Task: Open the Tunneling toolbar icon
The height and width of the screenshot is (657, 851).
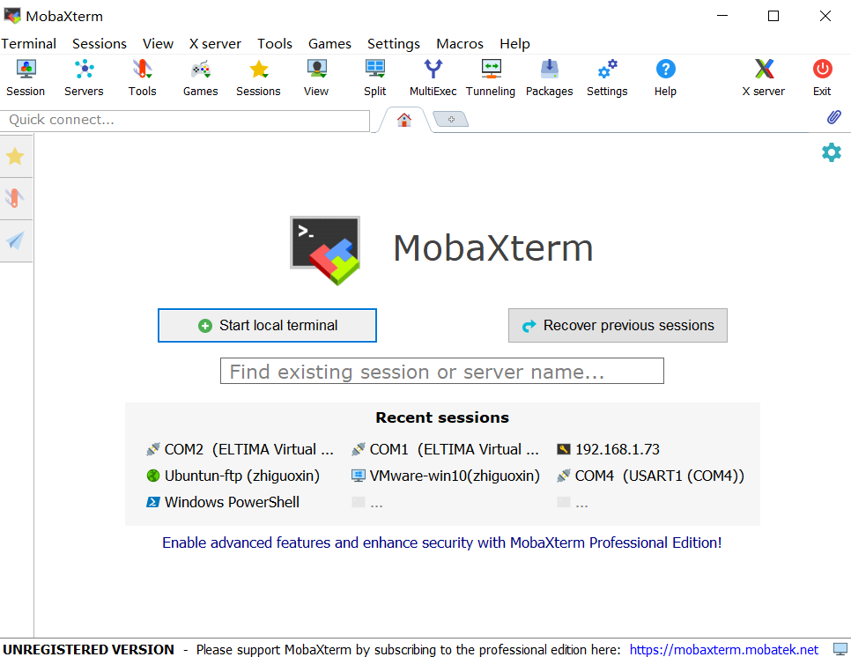Action: [491, 78]
